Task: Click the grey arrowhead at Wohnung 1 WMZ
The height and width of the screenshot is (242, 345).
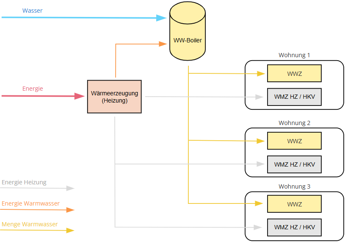Action: coord(259,97)
